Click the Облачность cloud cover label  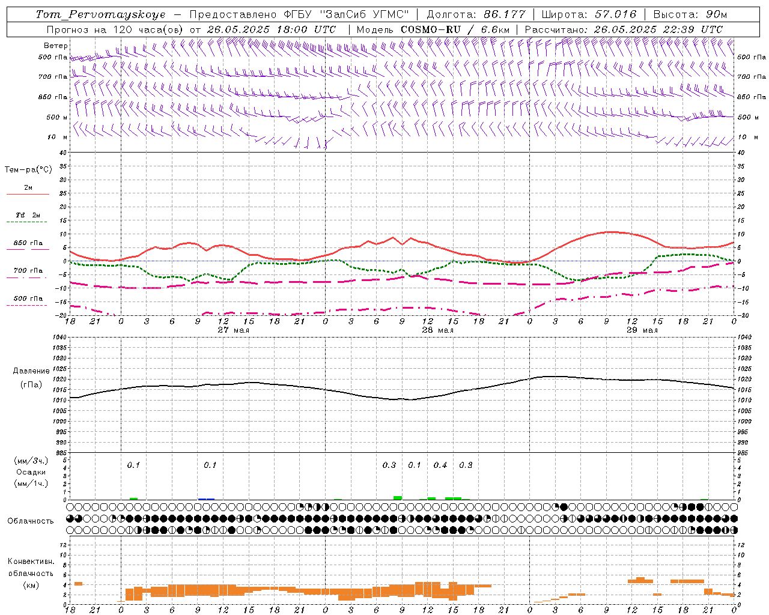click(31, 521)
